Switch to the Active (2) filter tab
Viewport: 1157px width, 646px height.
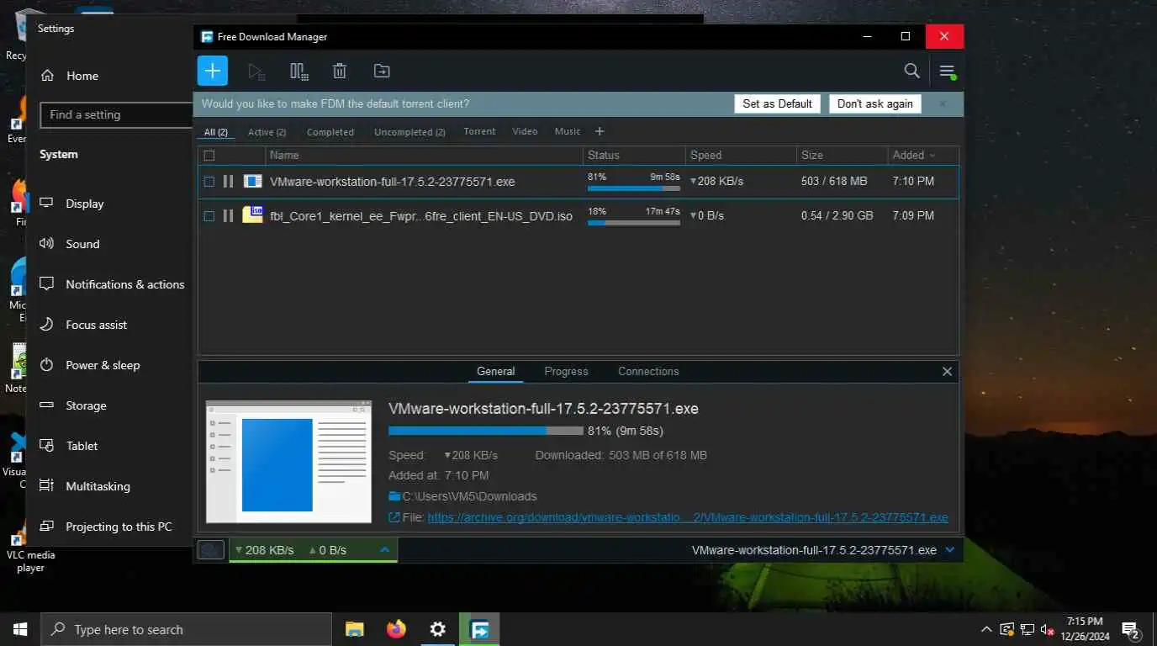[267, 132]
